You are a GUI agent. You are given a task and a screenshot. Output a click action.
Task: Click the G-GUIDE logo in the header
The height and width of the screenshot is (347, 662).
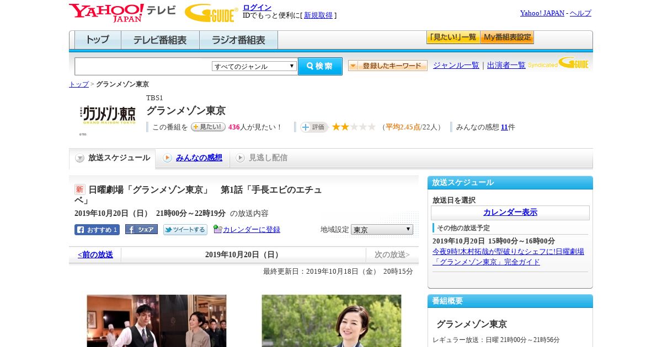(x=211, y=13)
